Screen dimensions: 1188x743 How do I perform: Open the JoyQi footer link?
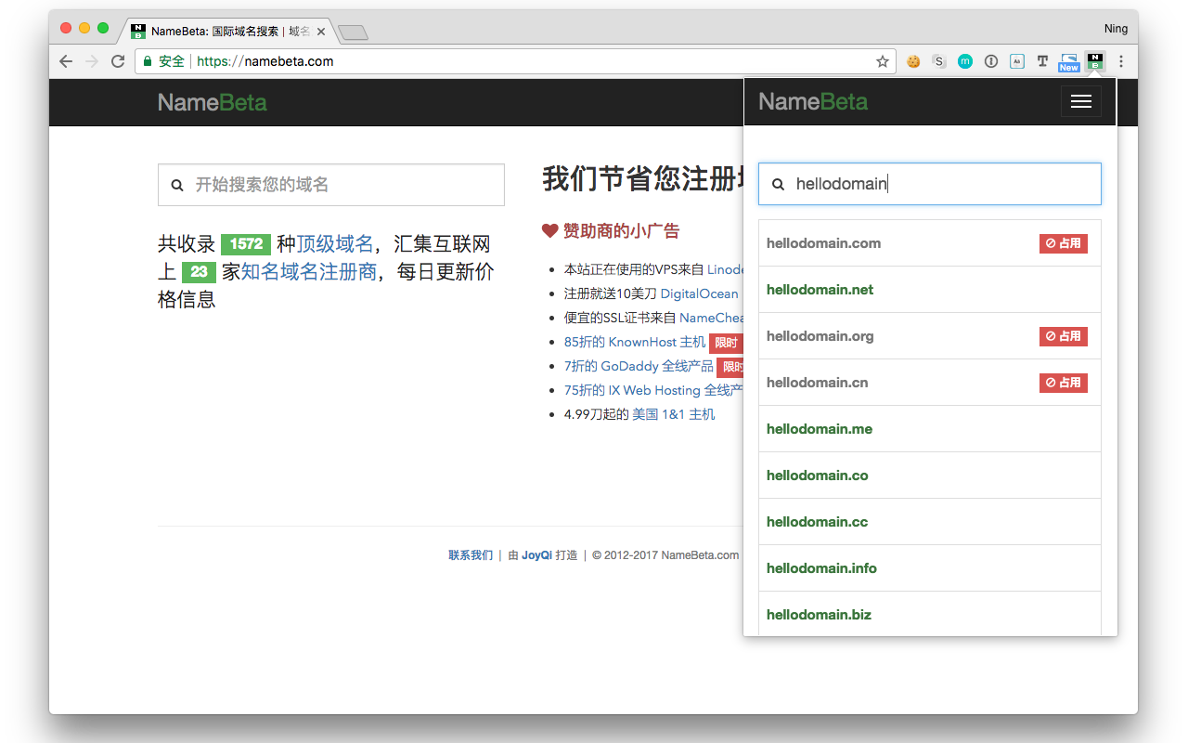pyautogui.click(x=536, y=555)
